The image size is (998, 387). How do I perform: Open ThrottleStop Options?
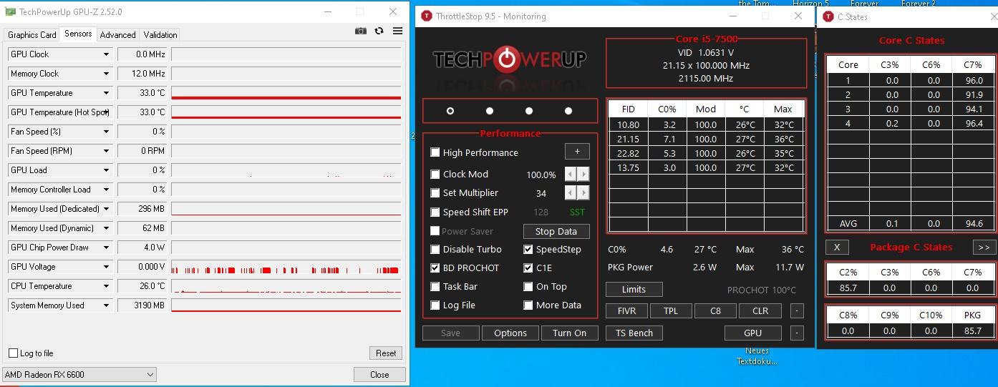point(510,333)
